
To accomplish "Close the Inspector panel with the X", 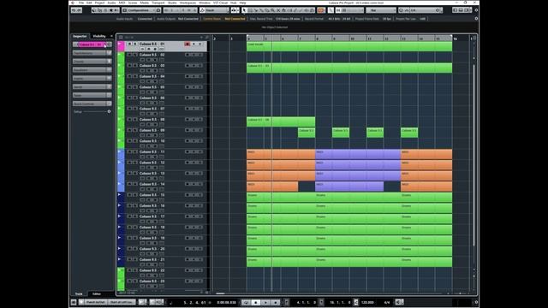I will [x=111, y=36].
